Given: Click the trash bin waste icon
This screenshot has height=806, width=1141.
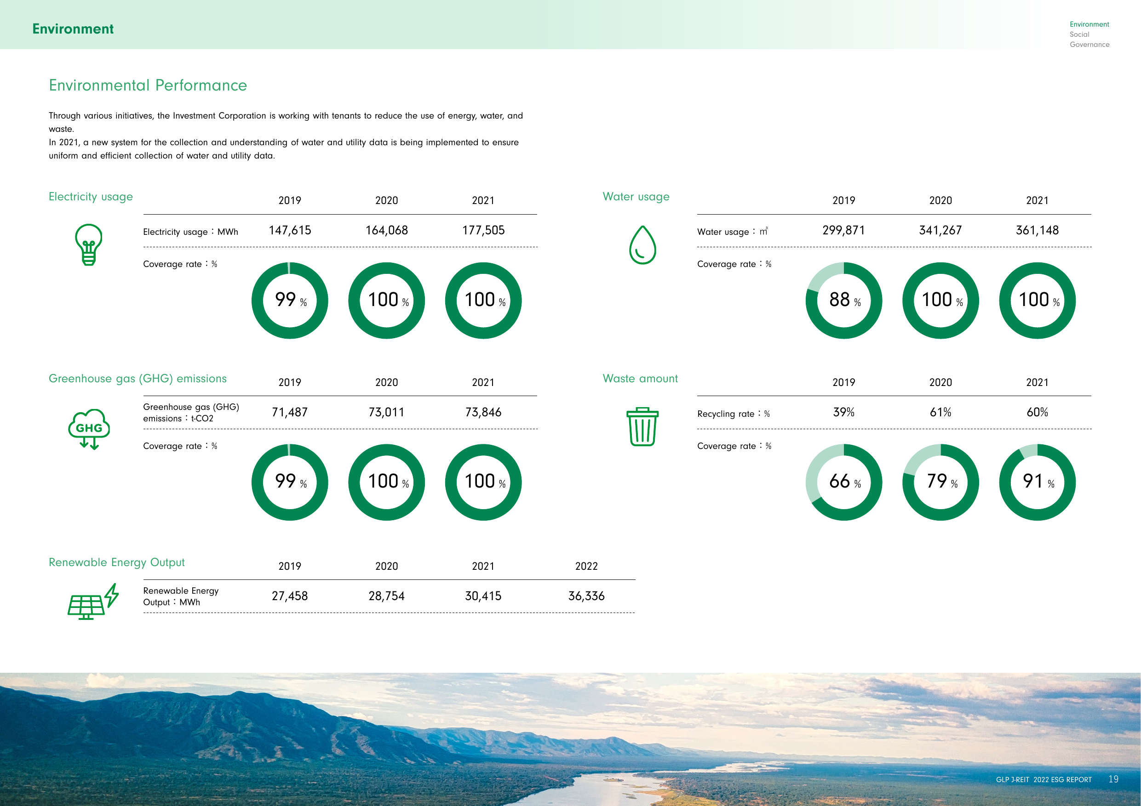Looking at the screenshot, I should pos(642,426).
